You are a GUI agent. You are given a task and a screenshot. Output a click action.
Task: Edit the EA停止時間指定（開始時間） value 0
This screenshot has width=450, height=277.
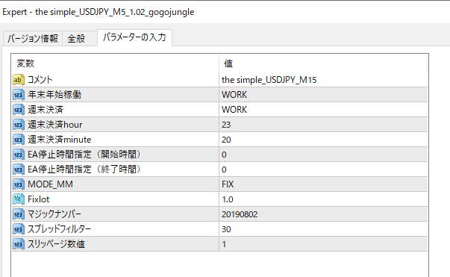click(x=323, y=155)
